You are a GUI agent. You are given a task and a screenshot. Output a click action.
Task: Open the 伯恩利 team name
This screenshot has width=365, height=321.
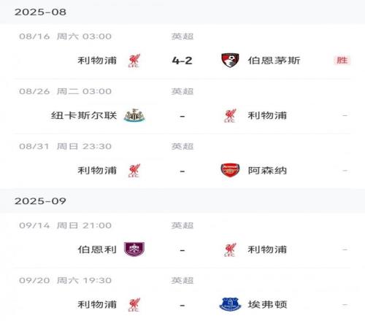(97, 250)
